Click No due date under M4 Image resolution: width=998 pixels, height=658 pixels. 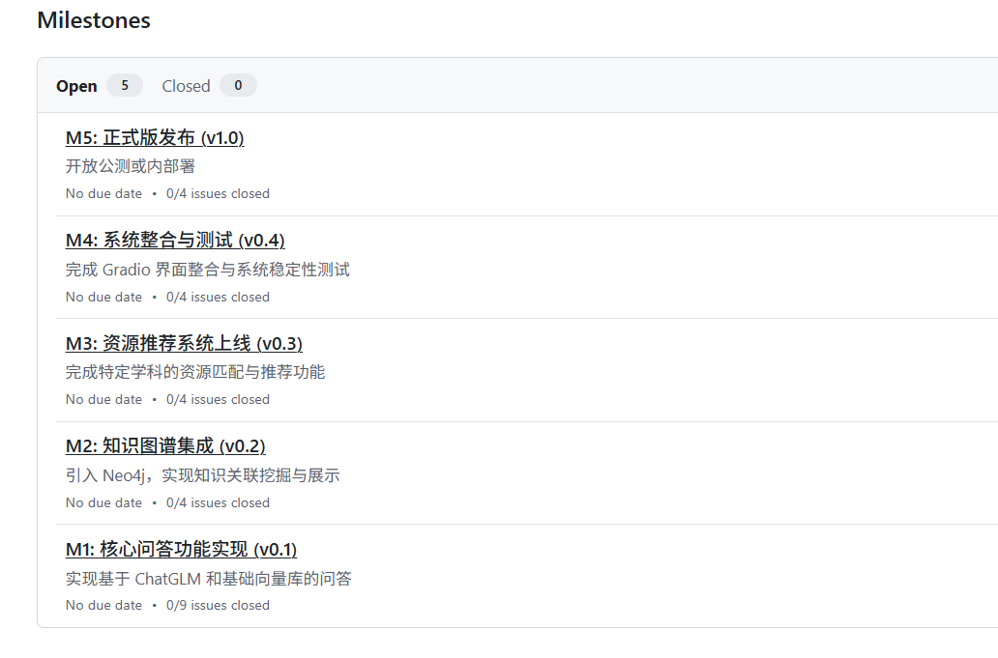pos(103,297)
